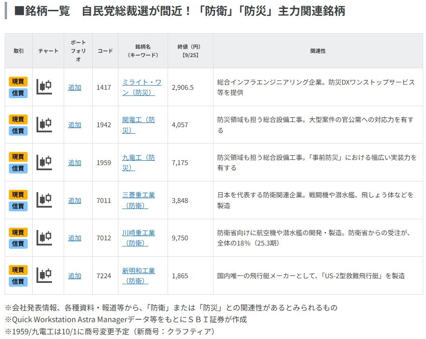Open 三菱重工業（防衛） stock link

coord(138,200)
